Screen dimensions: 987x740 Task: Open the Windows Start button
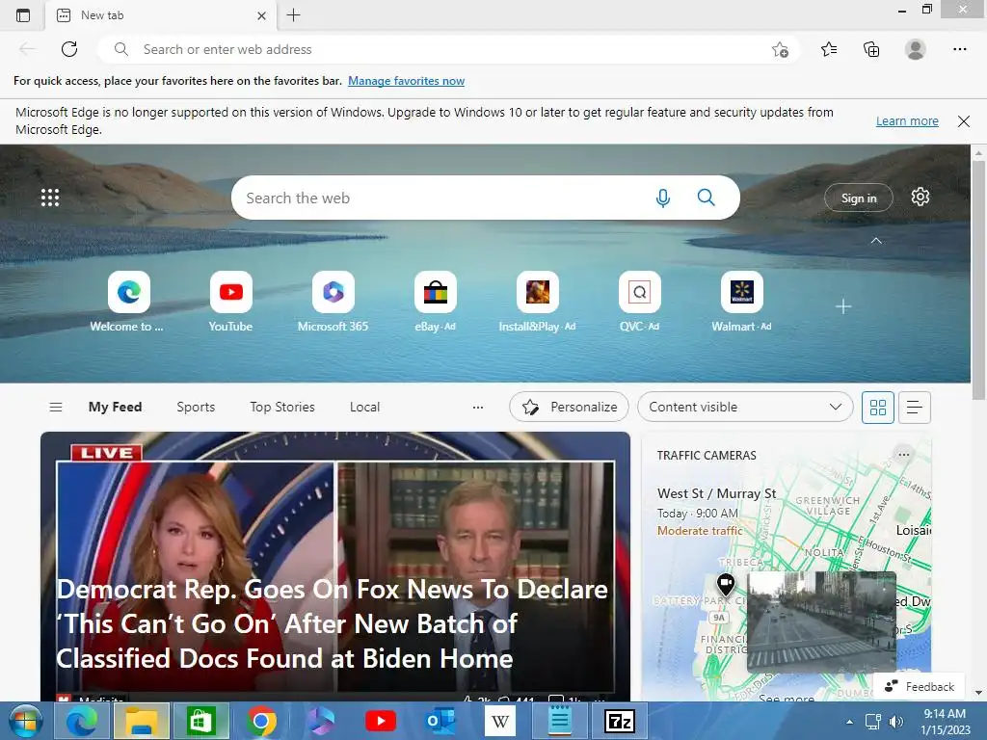coord(25,721)
